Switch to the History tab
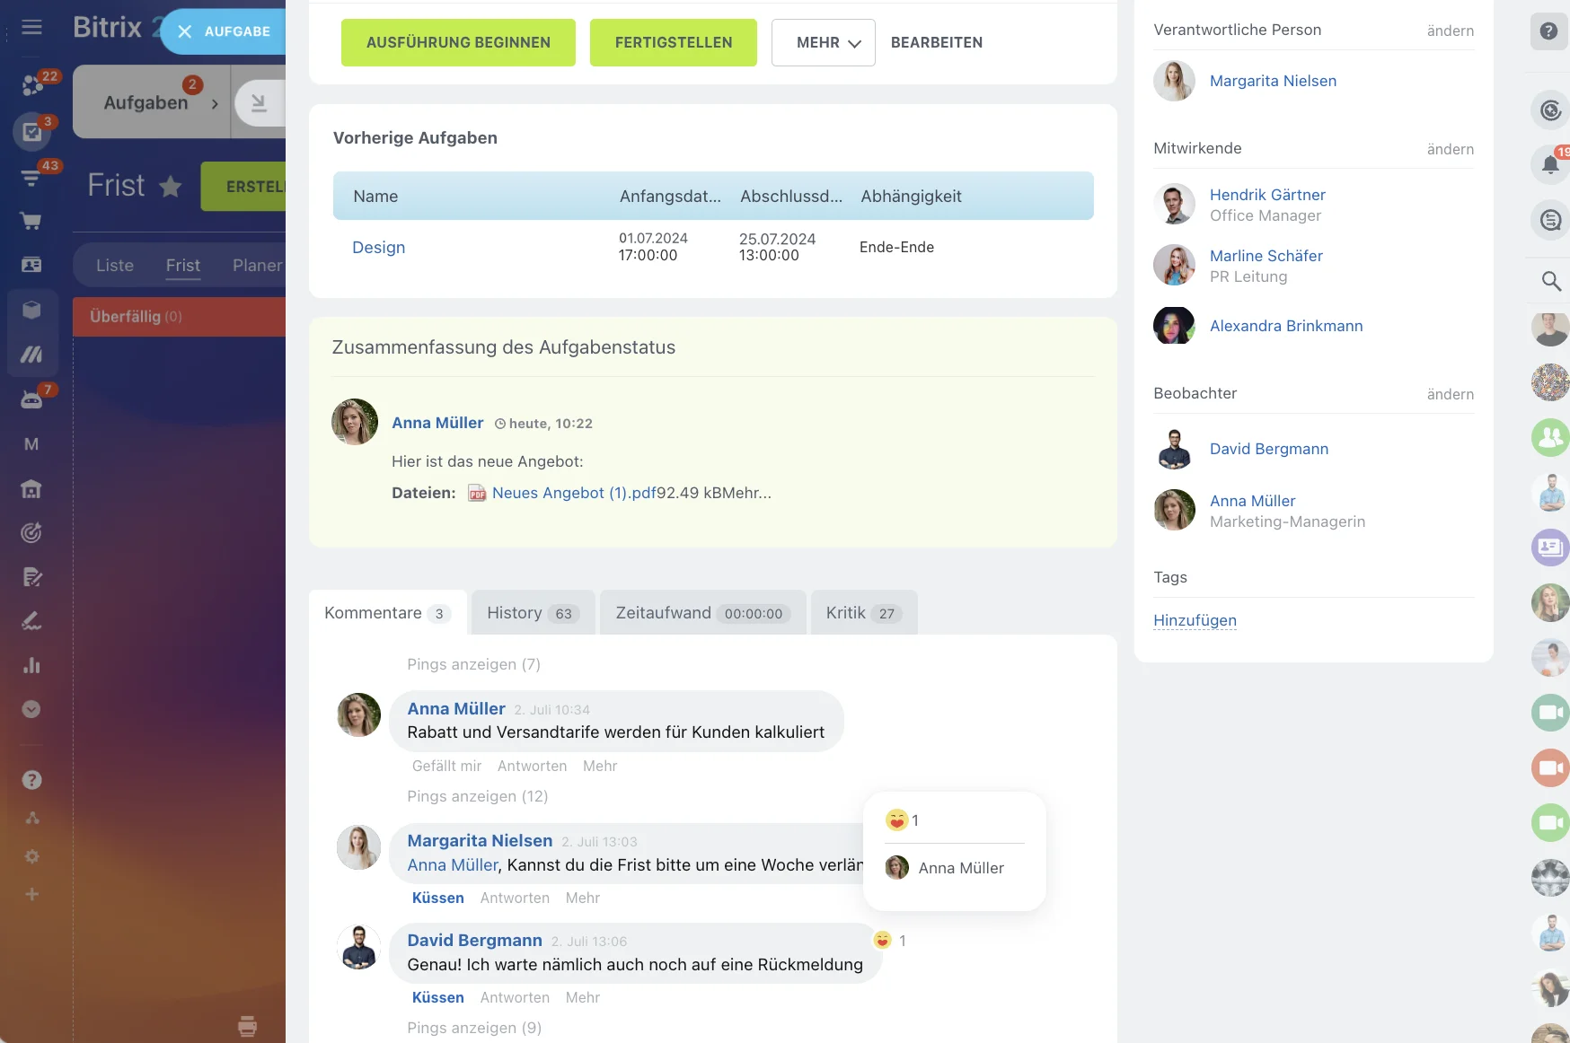The height and width of the screenshot is (1043, 1570). [532, 613]
